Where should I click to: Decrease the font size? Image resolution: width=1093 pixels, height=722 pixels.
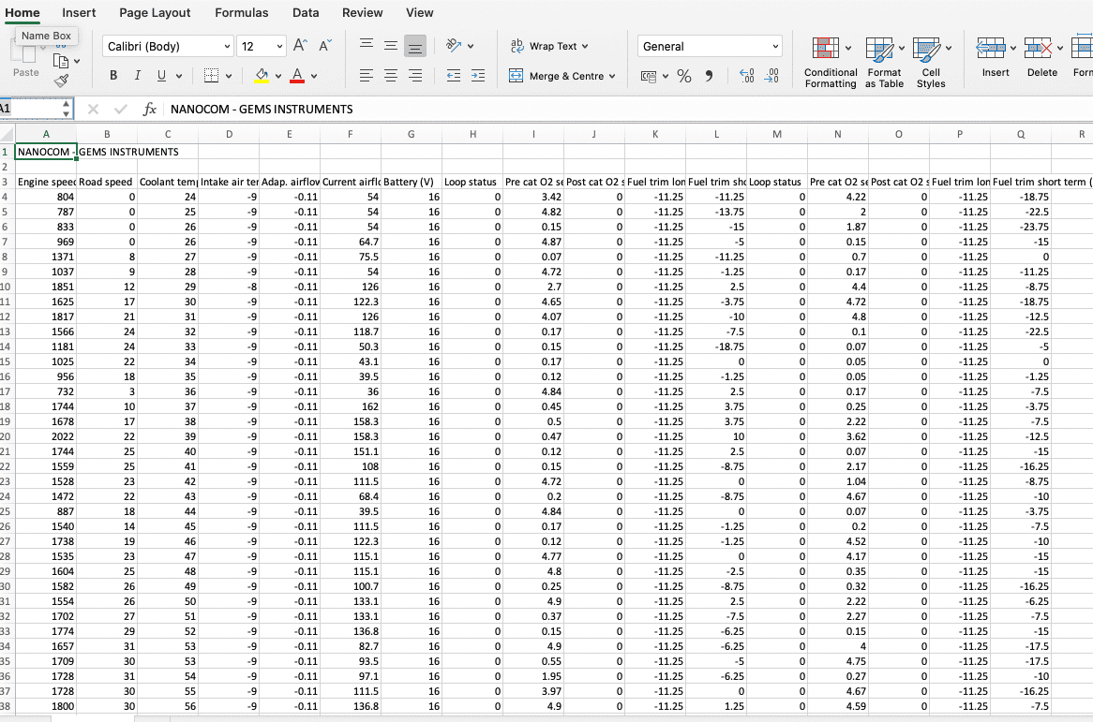(325, 46)
